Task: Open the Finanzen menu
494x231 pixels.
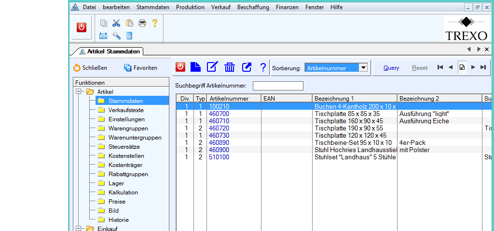Action: pos(287,7)
